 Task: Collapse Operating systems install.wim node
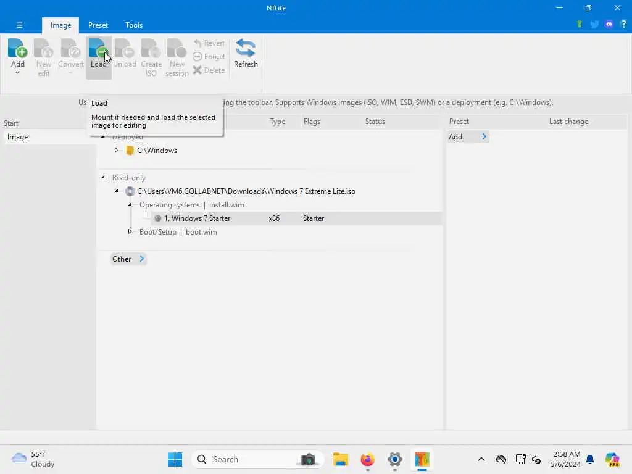(x=130, y=204)
